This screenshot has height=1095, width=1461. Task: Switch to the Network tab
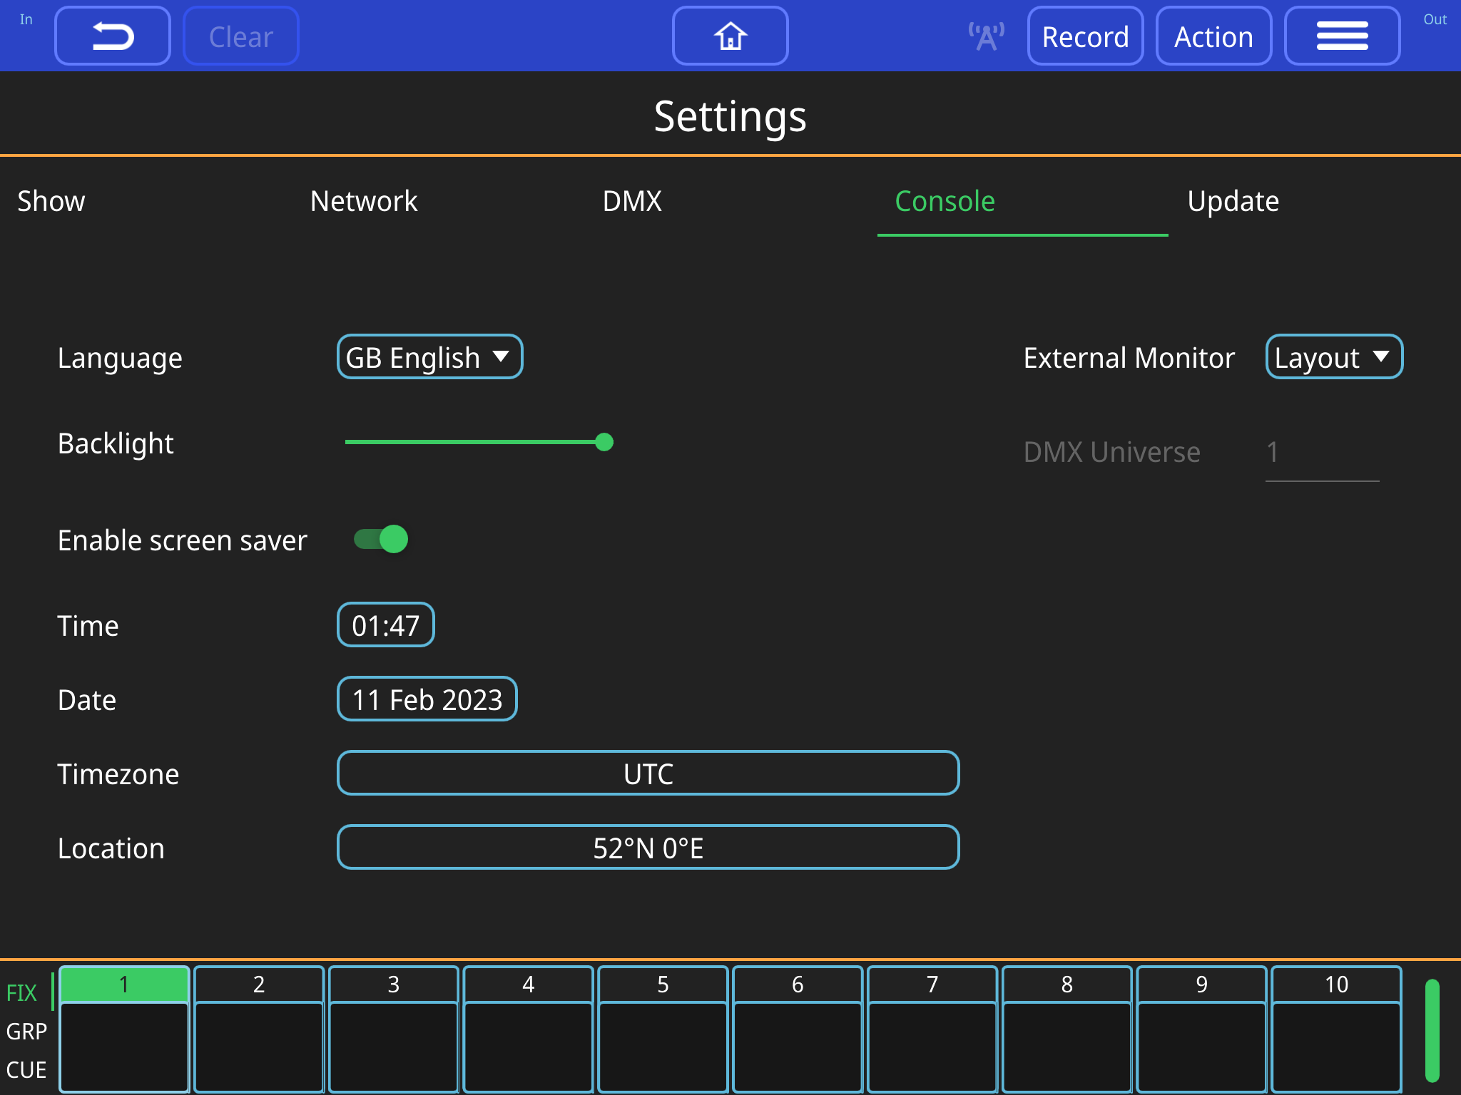click(363, 202)
